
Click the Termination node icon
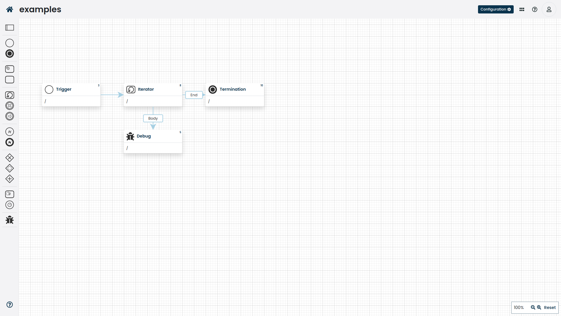212,89
